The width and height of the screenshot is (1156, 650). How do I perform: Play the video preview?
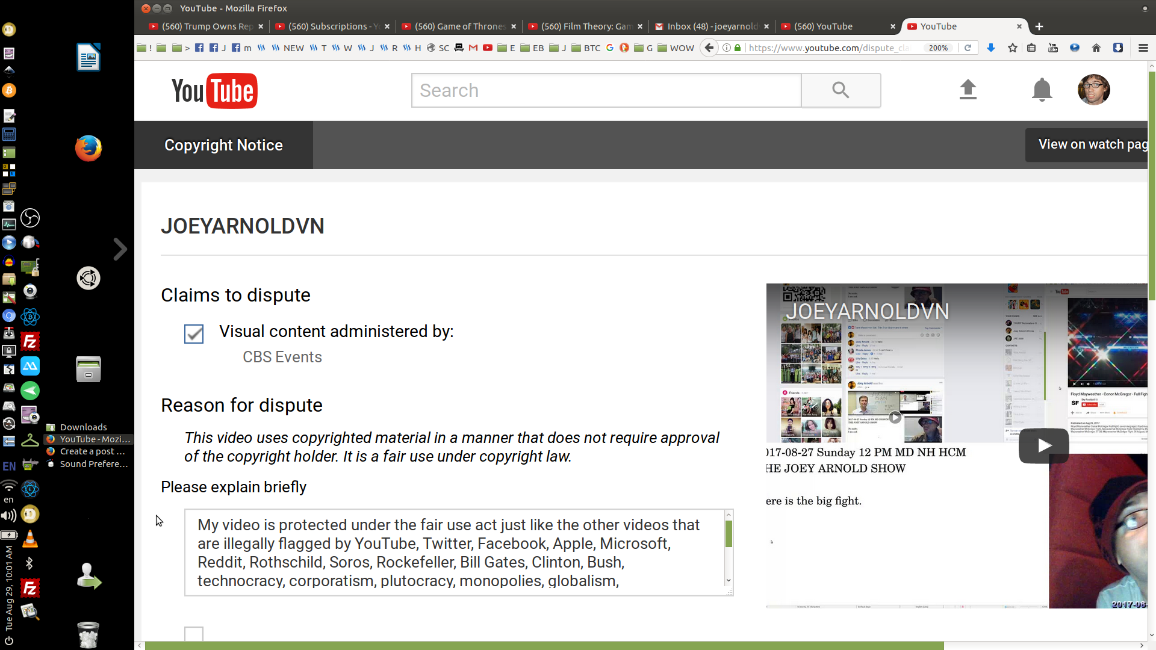(x=1043, y=445)
